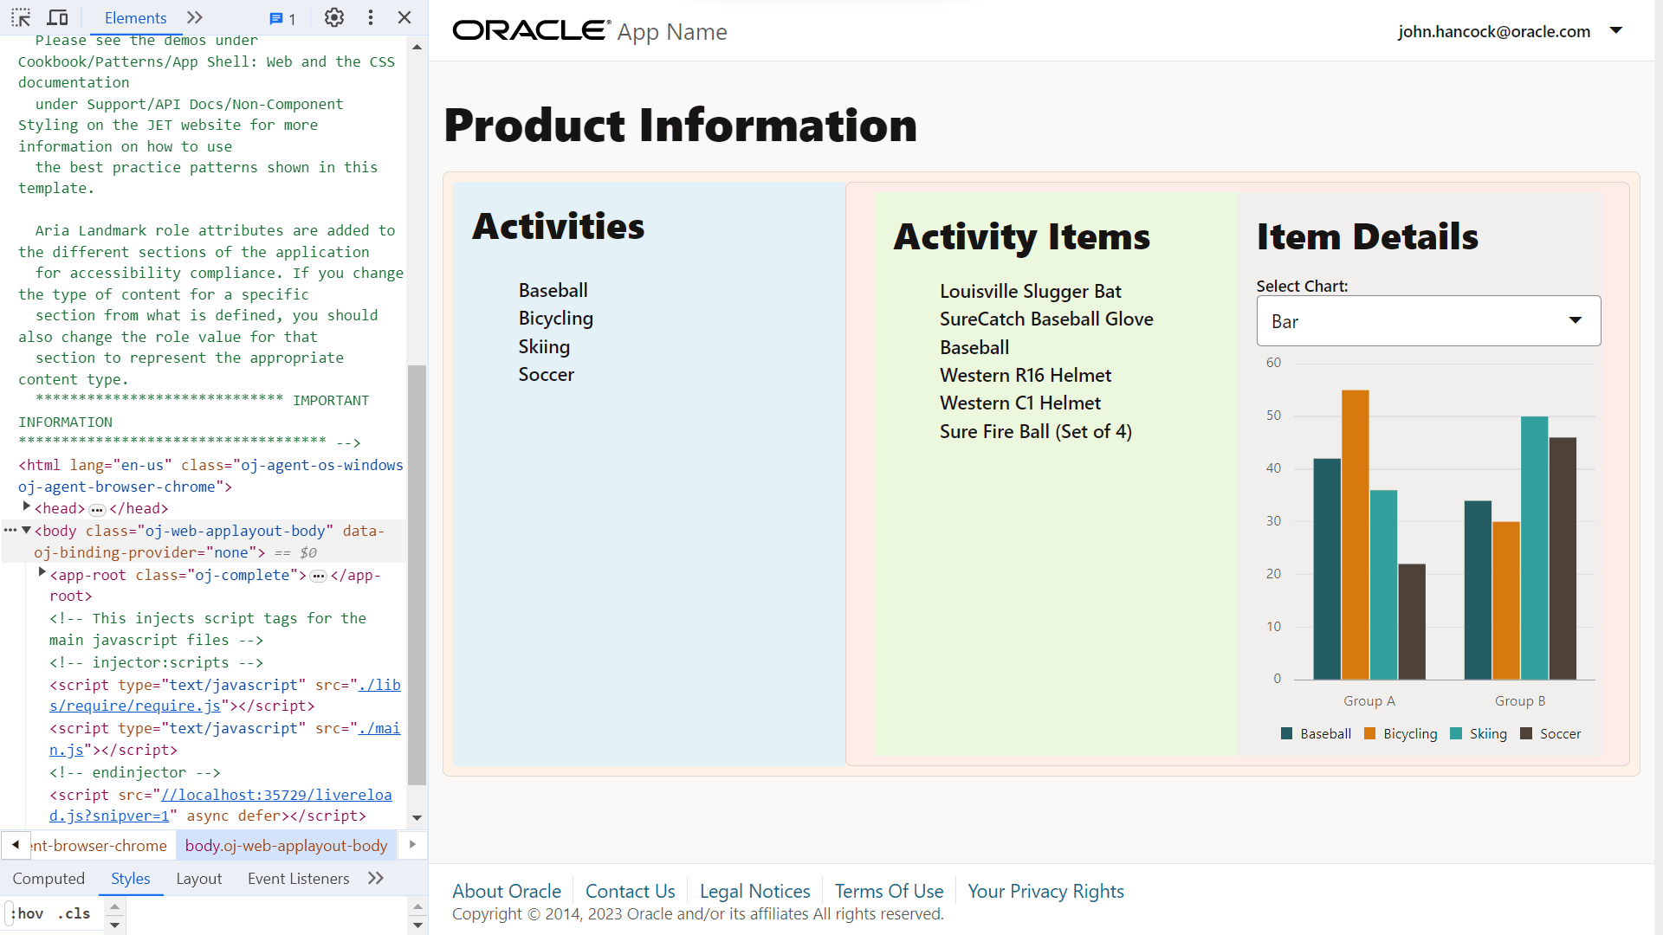
Task: Activate the inspect element picker icon
Action: (x=21, y=17)
